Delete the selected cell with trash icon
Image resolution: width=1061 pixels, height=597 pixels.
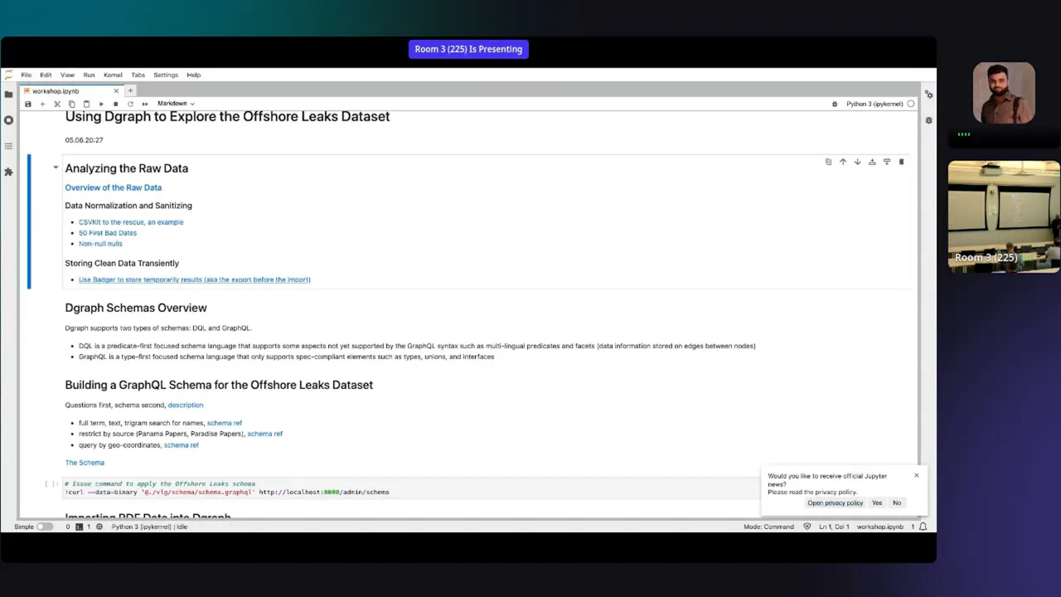pos(901,162)
